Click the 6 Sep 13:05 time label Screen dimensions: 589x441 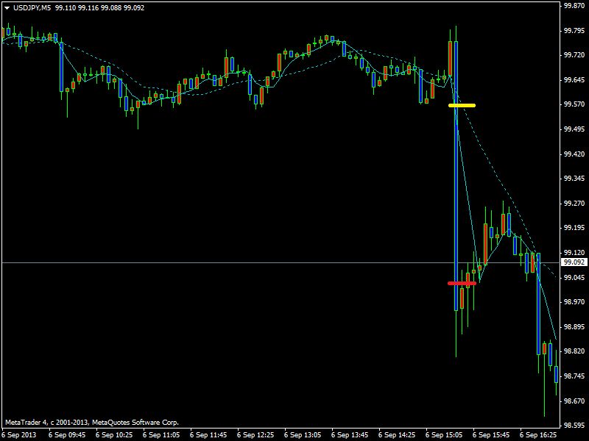pos(303,435)
